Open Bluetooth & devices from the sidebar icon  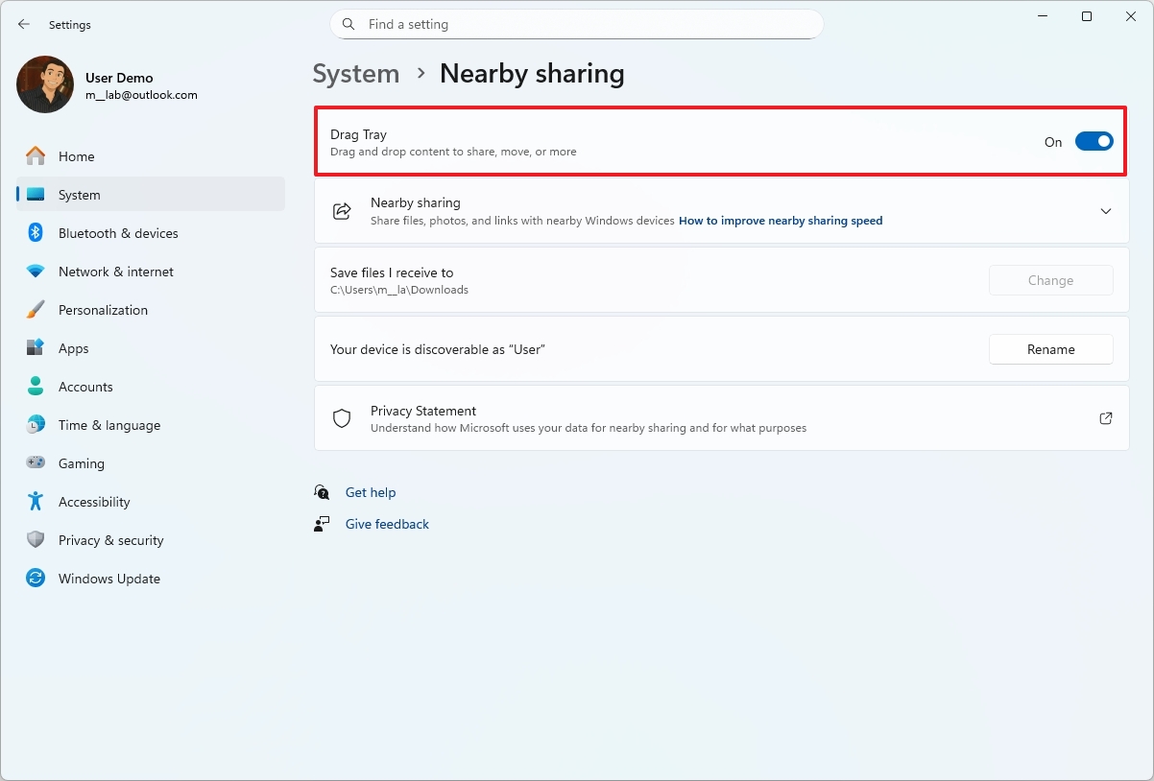pos(36,232)
